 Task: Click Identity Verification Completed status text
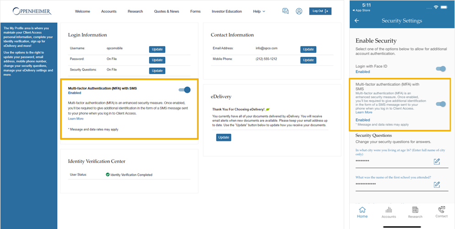tap(131, 174)
